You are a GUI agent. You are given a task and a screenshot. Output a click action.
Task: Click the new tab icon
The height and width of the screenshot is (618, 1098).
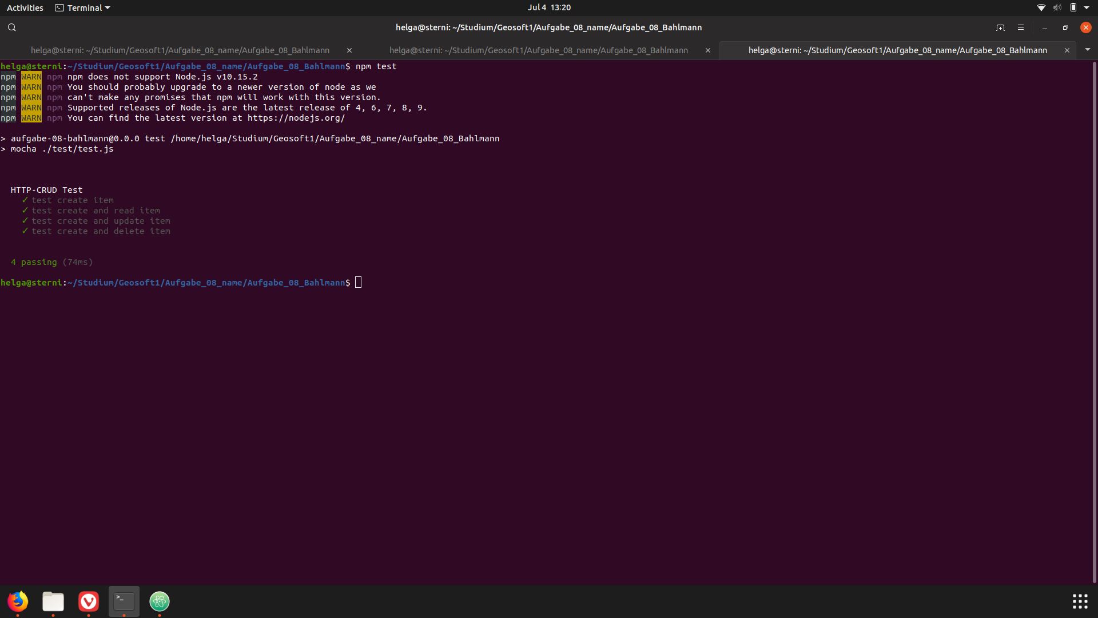[x=1000, y=27]
